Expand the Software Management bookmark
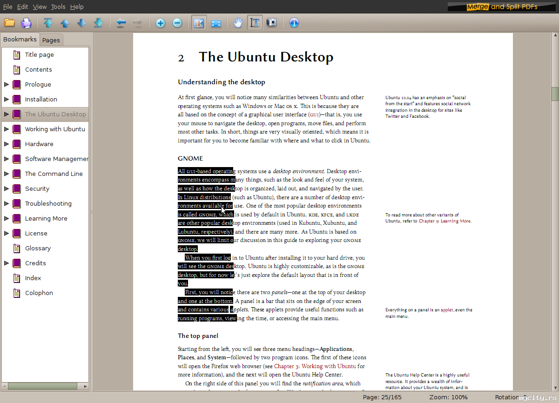The width and height of the screenshot is (559, 403). click(x=7, y=159)
